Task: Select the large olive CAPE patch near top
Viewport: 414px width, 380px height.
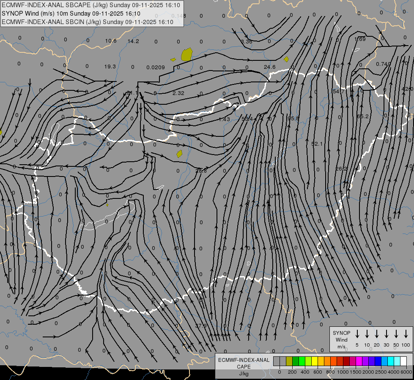Action: click(x=186, y=54)
